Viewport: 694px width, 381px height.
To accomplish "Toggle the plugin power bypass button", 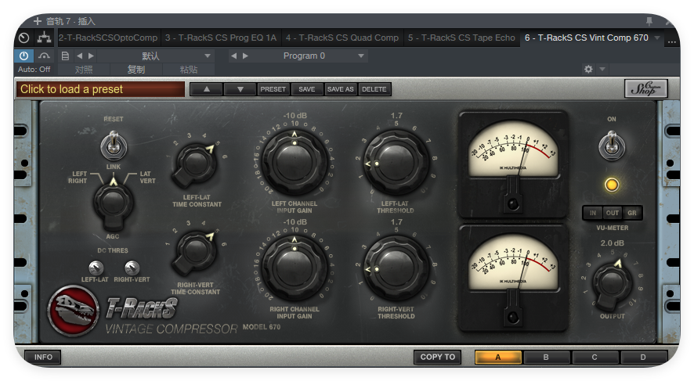I will coord(24,56).
